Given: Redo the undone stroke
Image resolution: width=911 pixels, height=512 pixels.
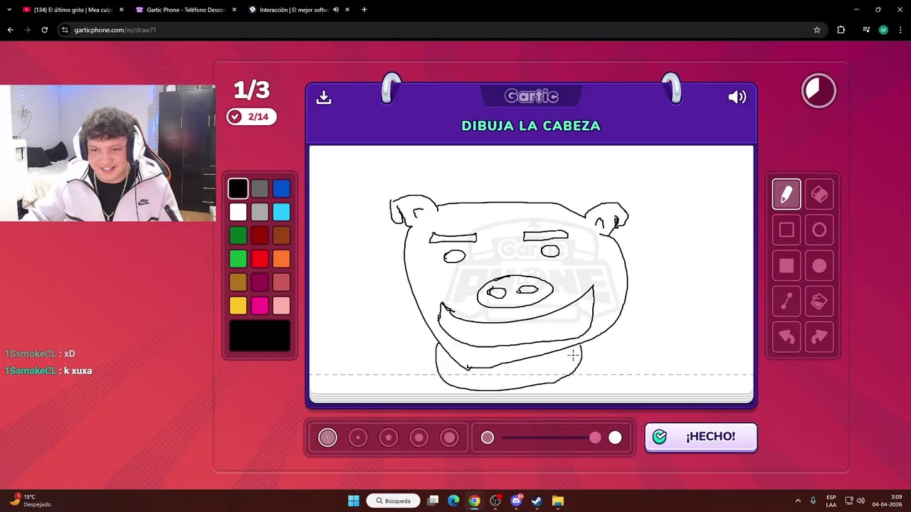Looking at the screenshot, I should (819, 337).
